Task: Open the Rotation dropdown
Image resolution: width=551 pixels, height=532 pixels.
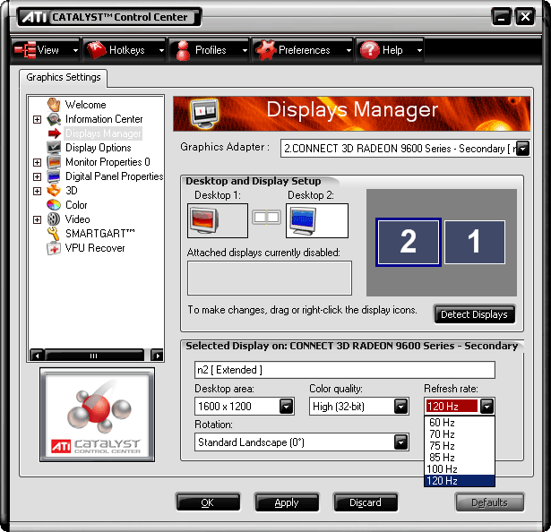Action: tap(401, 442)
